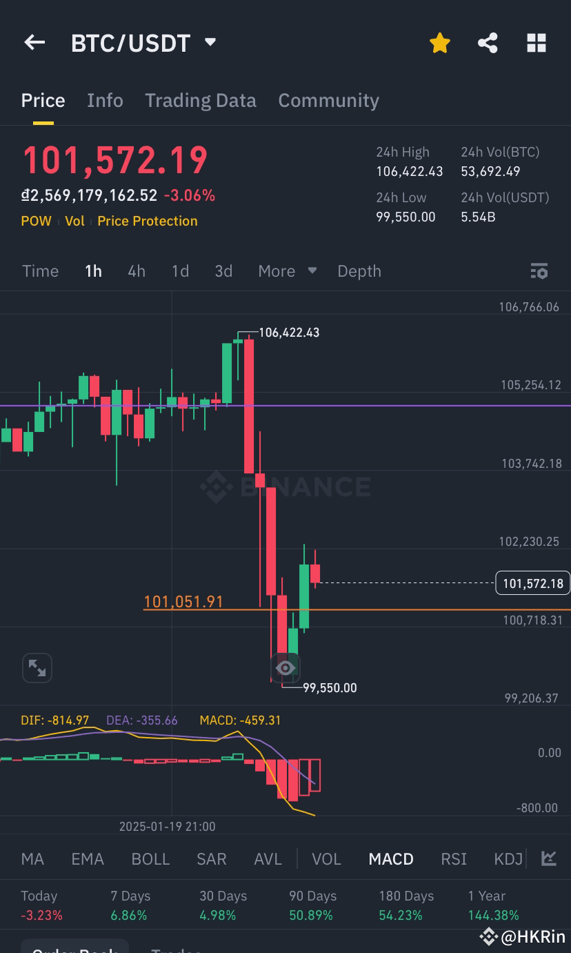Tap the back arrow icon
This screenshot has height=953, width=571.
[34, 43]
